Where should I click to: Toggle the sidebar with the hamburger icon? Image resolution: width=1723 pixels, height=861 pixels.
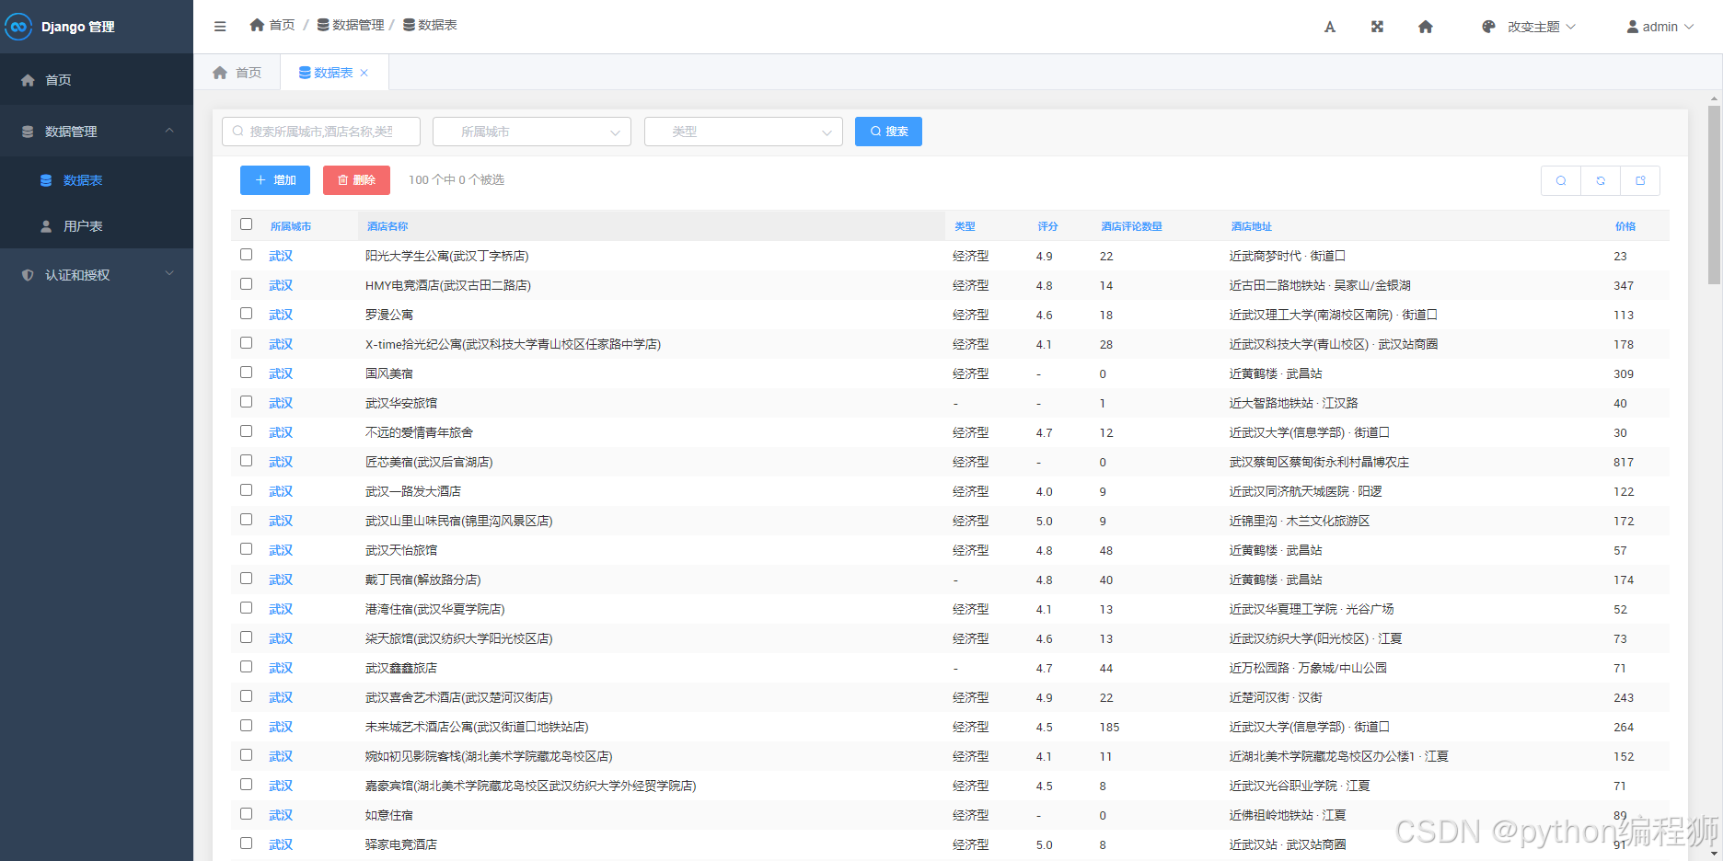pyautogui.click(x=219, y=26)
